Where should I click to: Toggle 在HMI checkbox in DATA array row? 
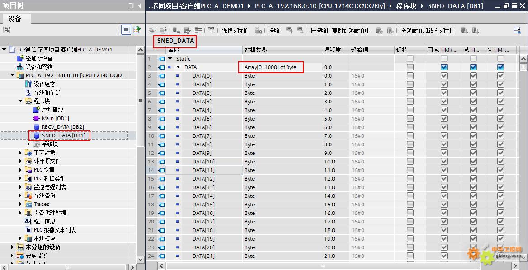501,67
